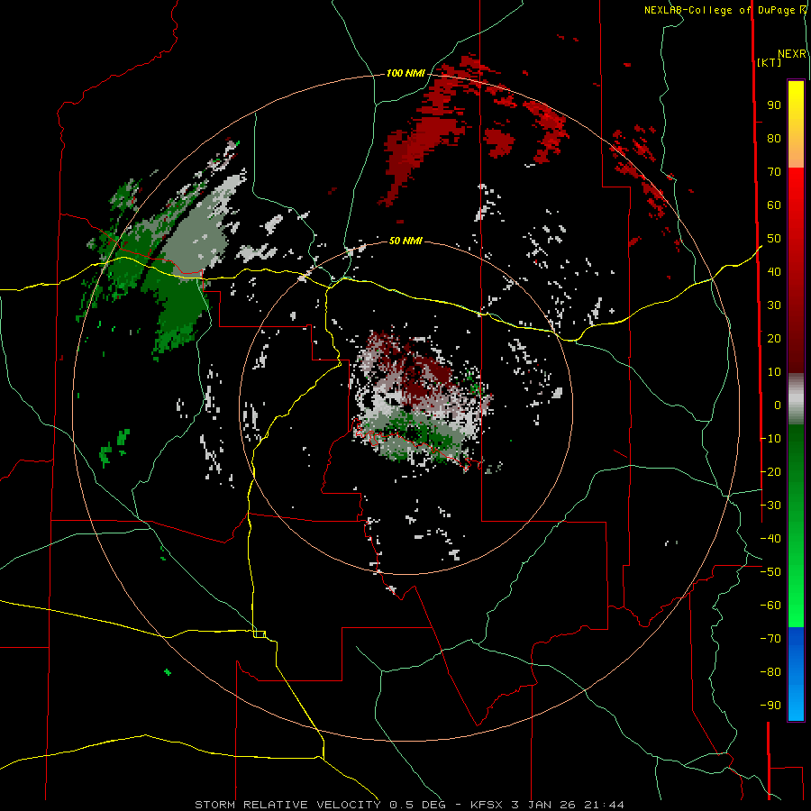This screenshot has height=811, width=811.
Task: Click the KFSX station identifier in caption
Action: point(487,805)
